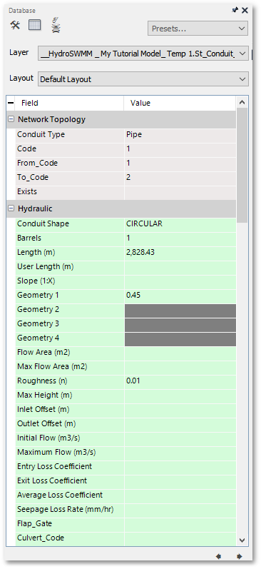
Task: Click the Value column header
Action: [x=180, y=103]
